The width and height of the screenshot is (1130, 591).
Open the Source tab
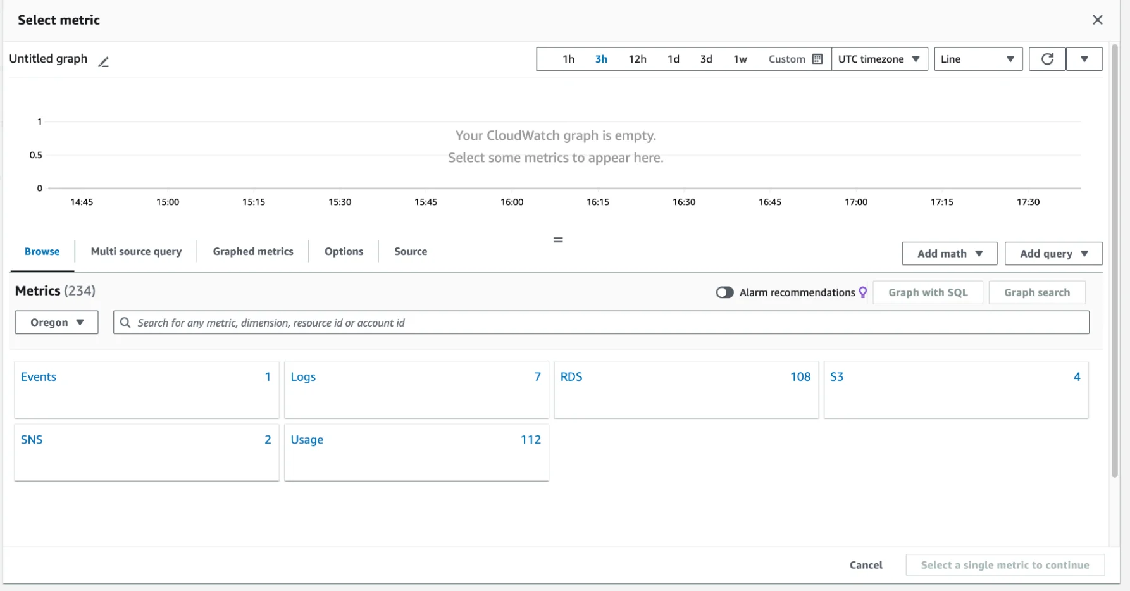point(411,251)
